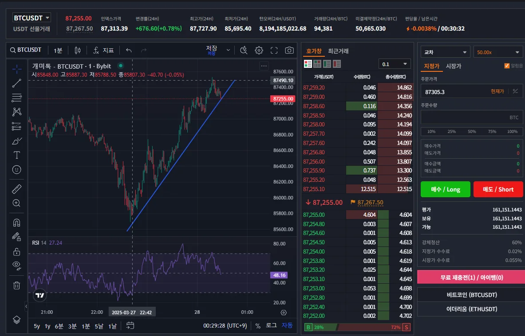This screenshot has height=336, width=525.
Task: Activate the zoom in tool
Action: tap(16, 203)
